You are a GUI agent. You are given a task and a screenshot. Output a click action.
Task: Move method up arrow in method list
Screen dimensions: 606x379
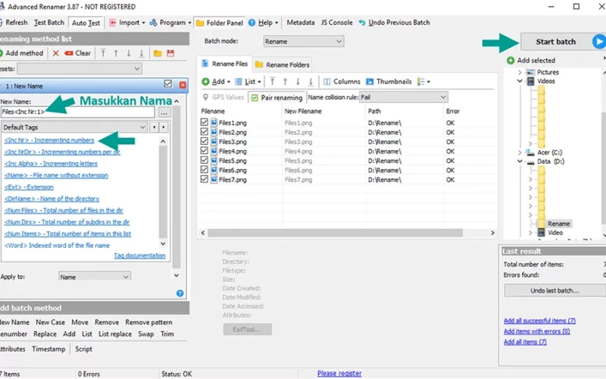(116, 53)
